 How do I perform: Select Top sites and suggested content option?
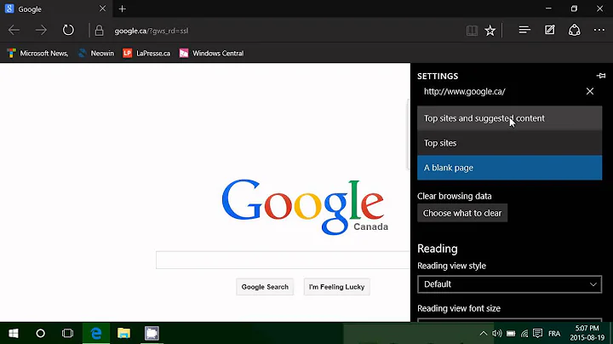tap(509, 118)
